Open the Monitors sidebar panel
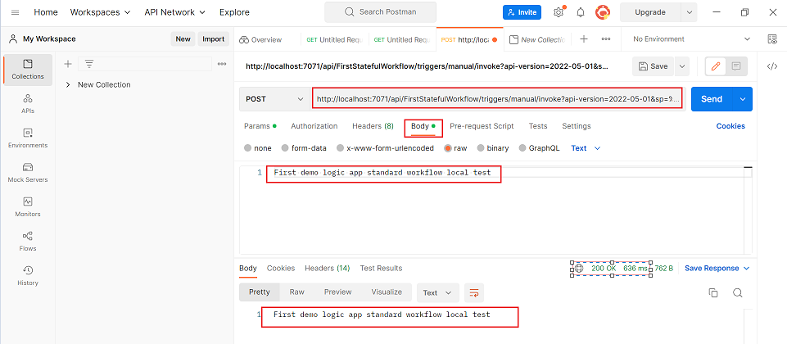787x344 pixels. click(x=28, y=207)
